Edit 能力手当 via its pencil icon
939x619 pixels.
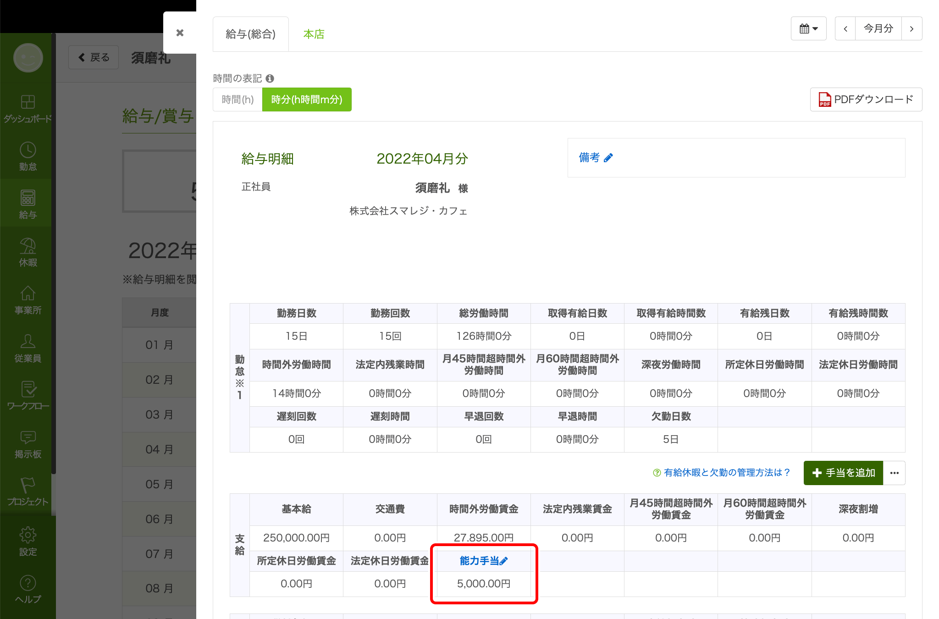504,561
